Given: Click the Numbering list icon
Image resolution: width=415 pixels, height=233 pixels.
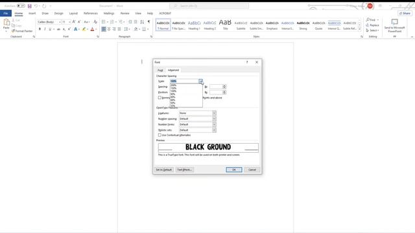Looking at the screenshot, I should pyautogui.click(x=112, y=21).
